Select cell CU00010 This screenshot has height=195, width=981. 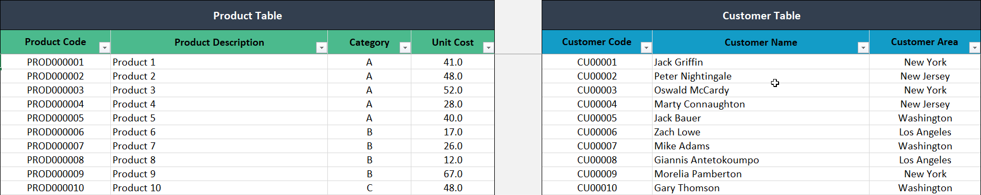pos(597,187)
